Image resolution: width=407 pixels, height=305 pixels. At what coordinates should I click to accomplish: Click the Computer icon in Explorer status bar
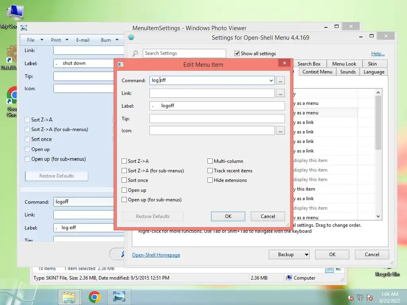[289, 278]
